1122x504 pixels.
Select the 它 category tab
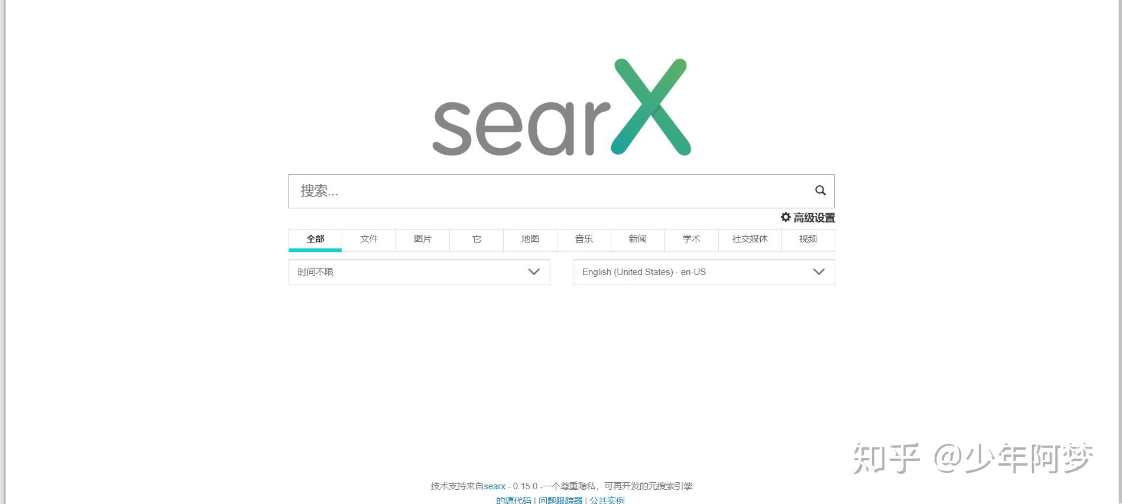click(476, 239)
